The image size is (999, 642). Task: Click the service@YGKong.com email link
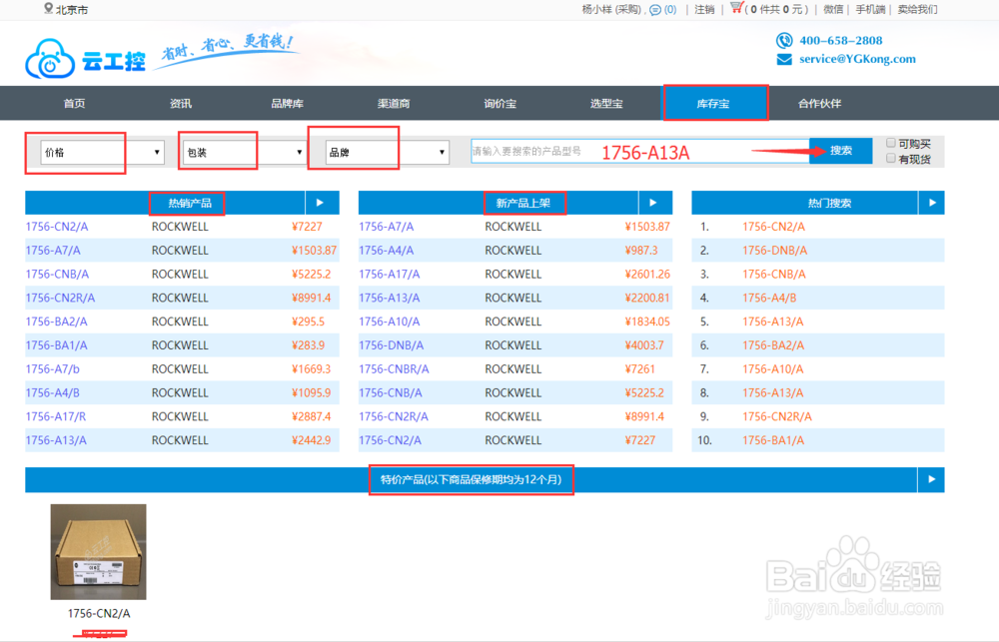(857, 59)
